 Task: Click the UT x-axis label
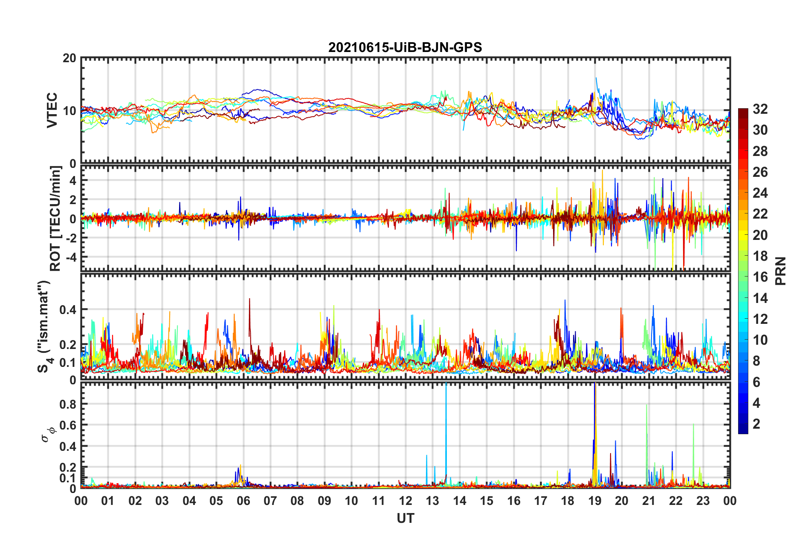pos(405,519)
